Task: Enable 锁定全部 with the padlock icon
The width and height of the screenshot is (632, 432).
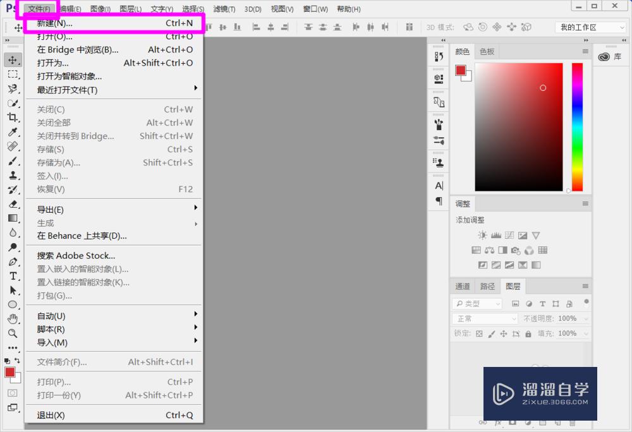Action: point(528,333)
